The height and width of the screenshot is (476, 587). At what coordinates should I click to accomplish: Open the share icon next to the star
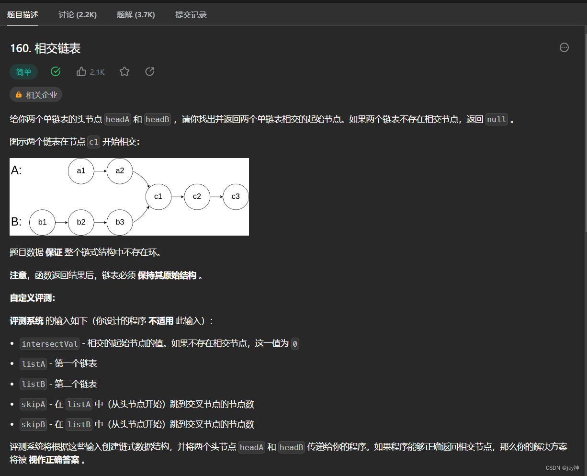click(x=149, y=71)
